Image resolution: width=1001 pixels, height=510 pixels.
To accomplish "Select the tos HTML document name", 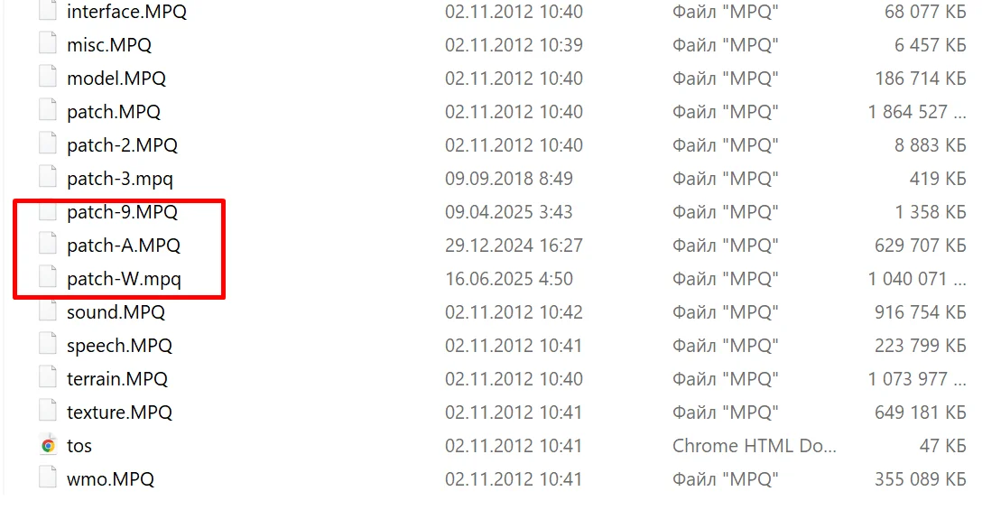I will click(79, 446).
